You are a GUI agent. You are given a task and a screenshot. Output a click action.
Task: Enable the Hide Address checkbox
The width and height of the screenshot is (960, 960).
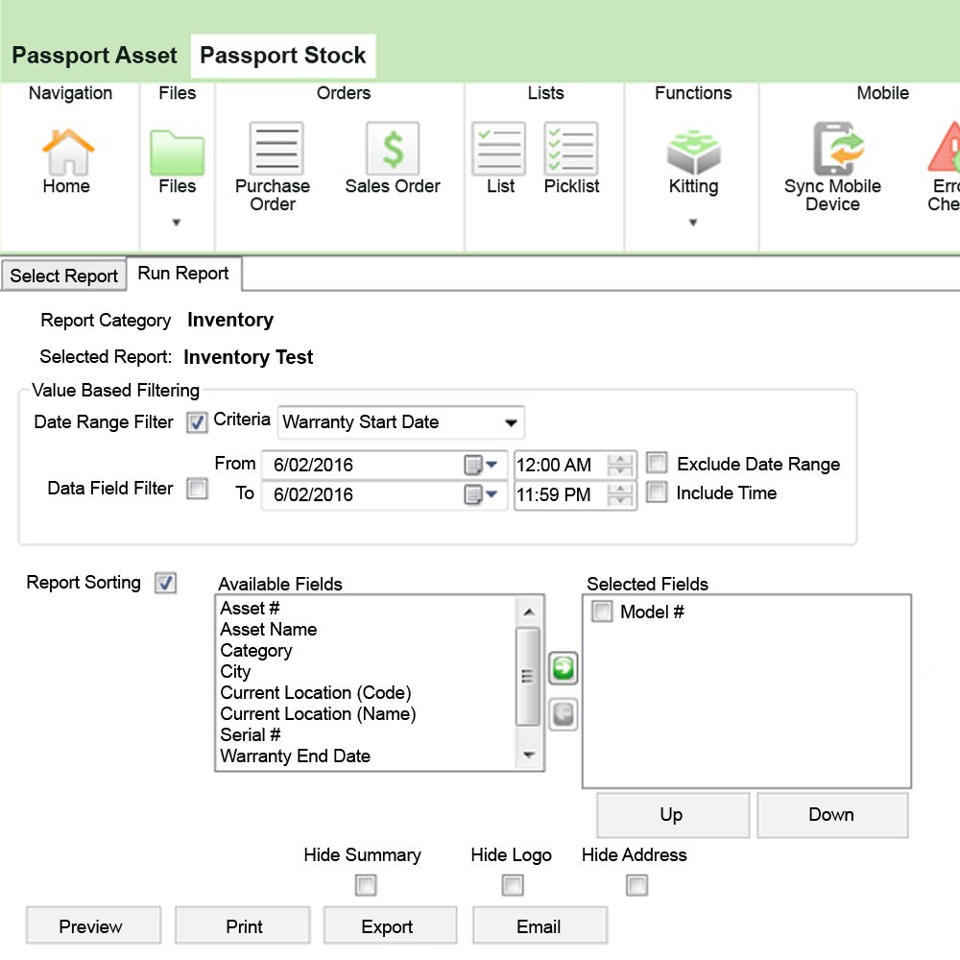636,885
